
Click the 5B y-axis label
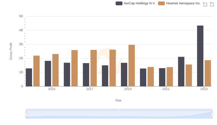[21, 16]
